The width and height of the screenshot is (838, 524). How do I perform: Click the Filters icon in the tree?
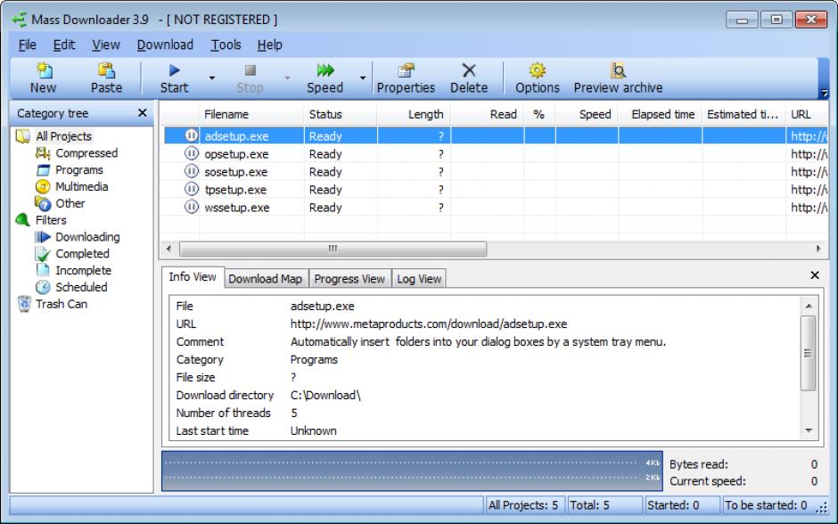click(23, 219)
